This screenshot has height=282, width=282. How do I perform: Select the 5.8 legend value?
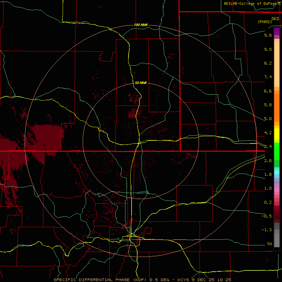(268, 105)
